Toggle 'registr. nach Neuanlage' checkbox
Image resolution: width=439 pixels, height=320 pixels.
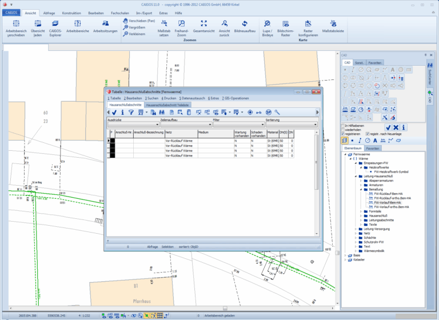[x=368, y=133]
